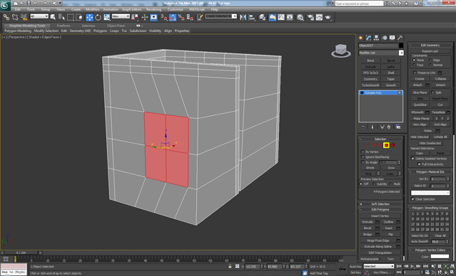Click the object color swatch beside name

(401, 46)
